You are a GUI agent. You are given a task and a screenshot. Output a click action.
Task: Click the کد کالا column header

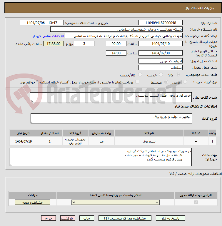click(196, 133)
